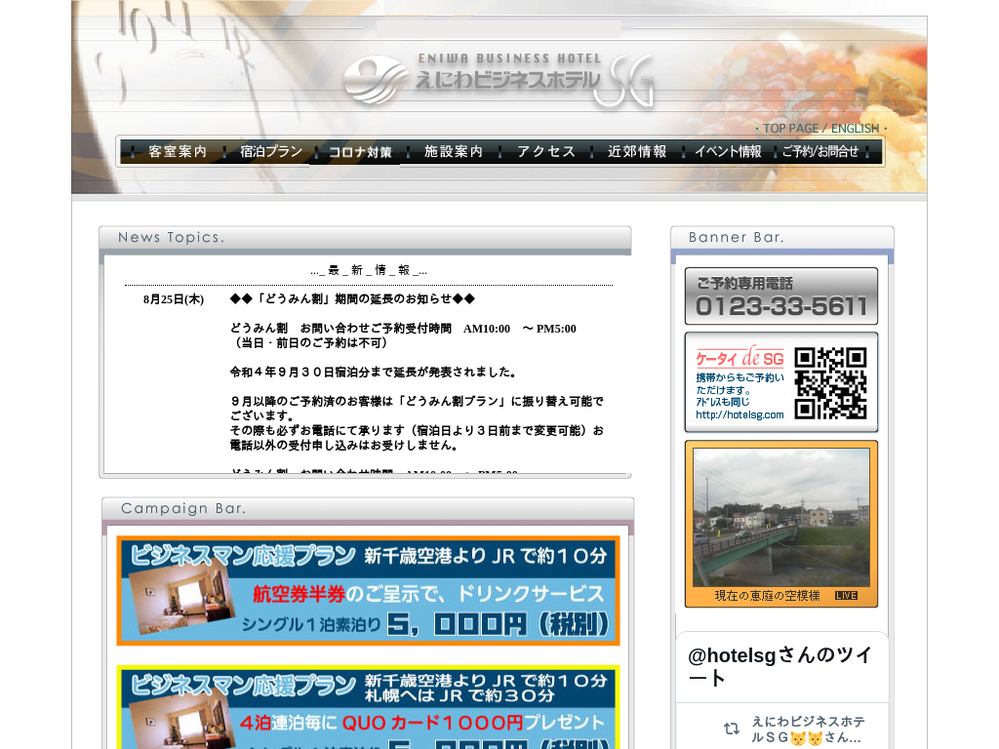
Task: Open the 5,000円 businessman plan banner
Action: 368,590
